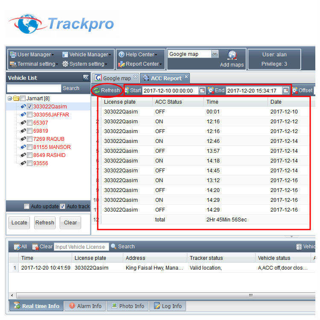
Task: Close the ACC Report tab
Action: [186, 76]
